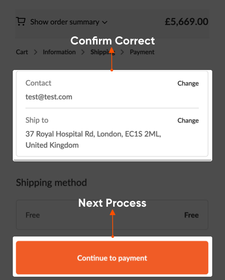Go back to Cart breadcrumb
225x280 pixels.
point(22,52)
